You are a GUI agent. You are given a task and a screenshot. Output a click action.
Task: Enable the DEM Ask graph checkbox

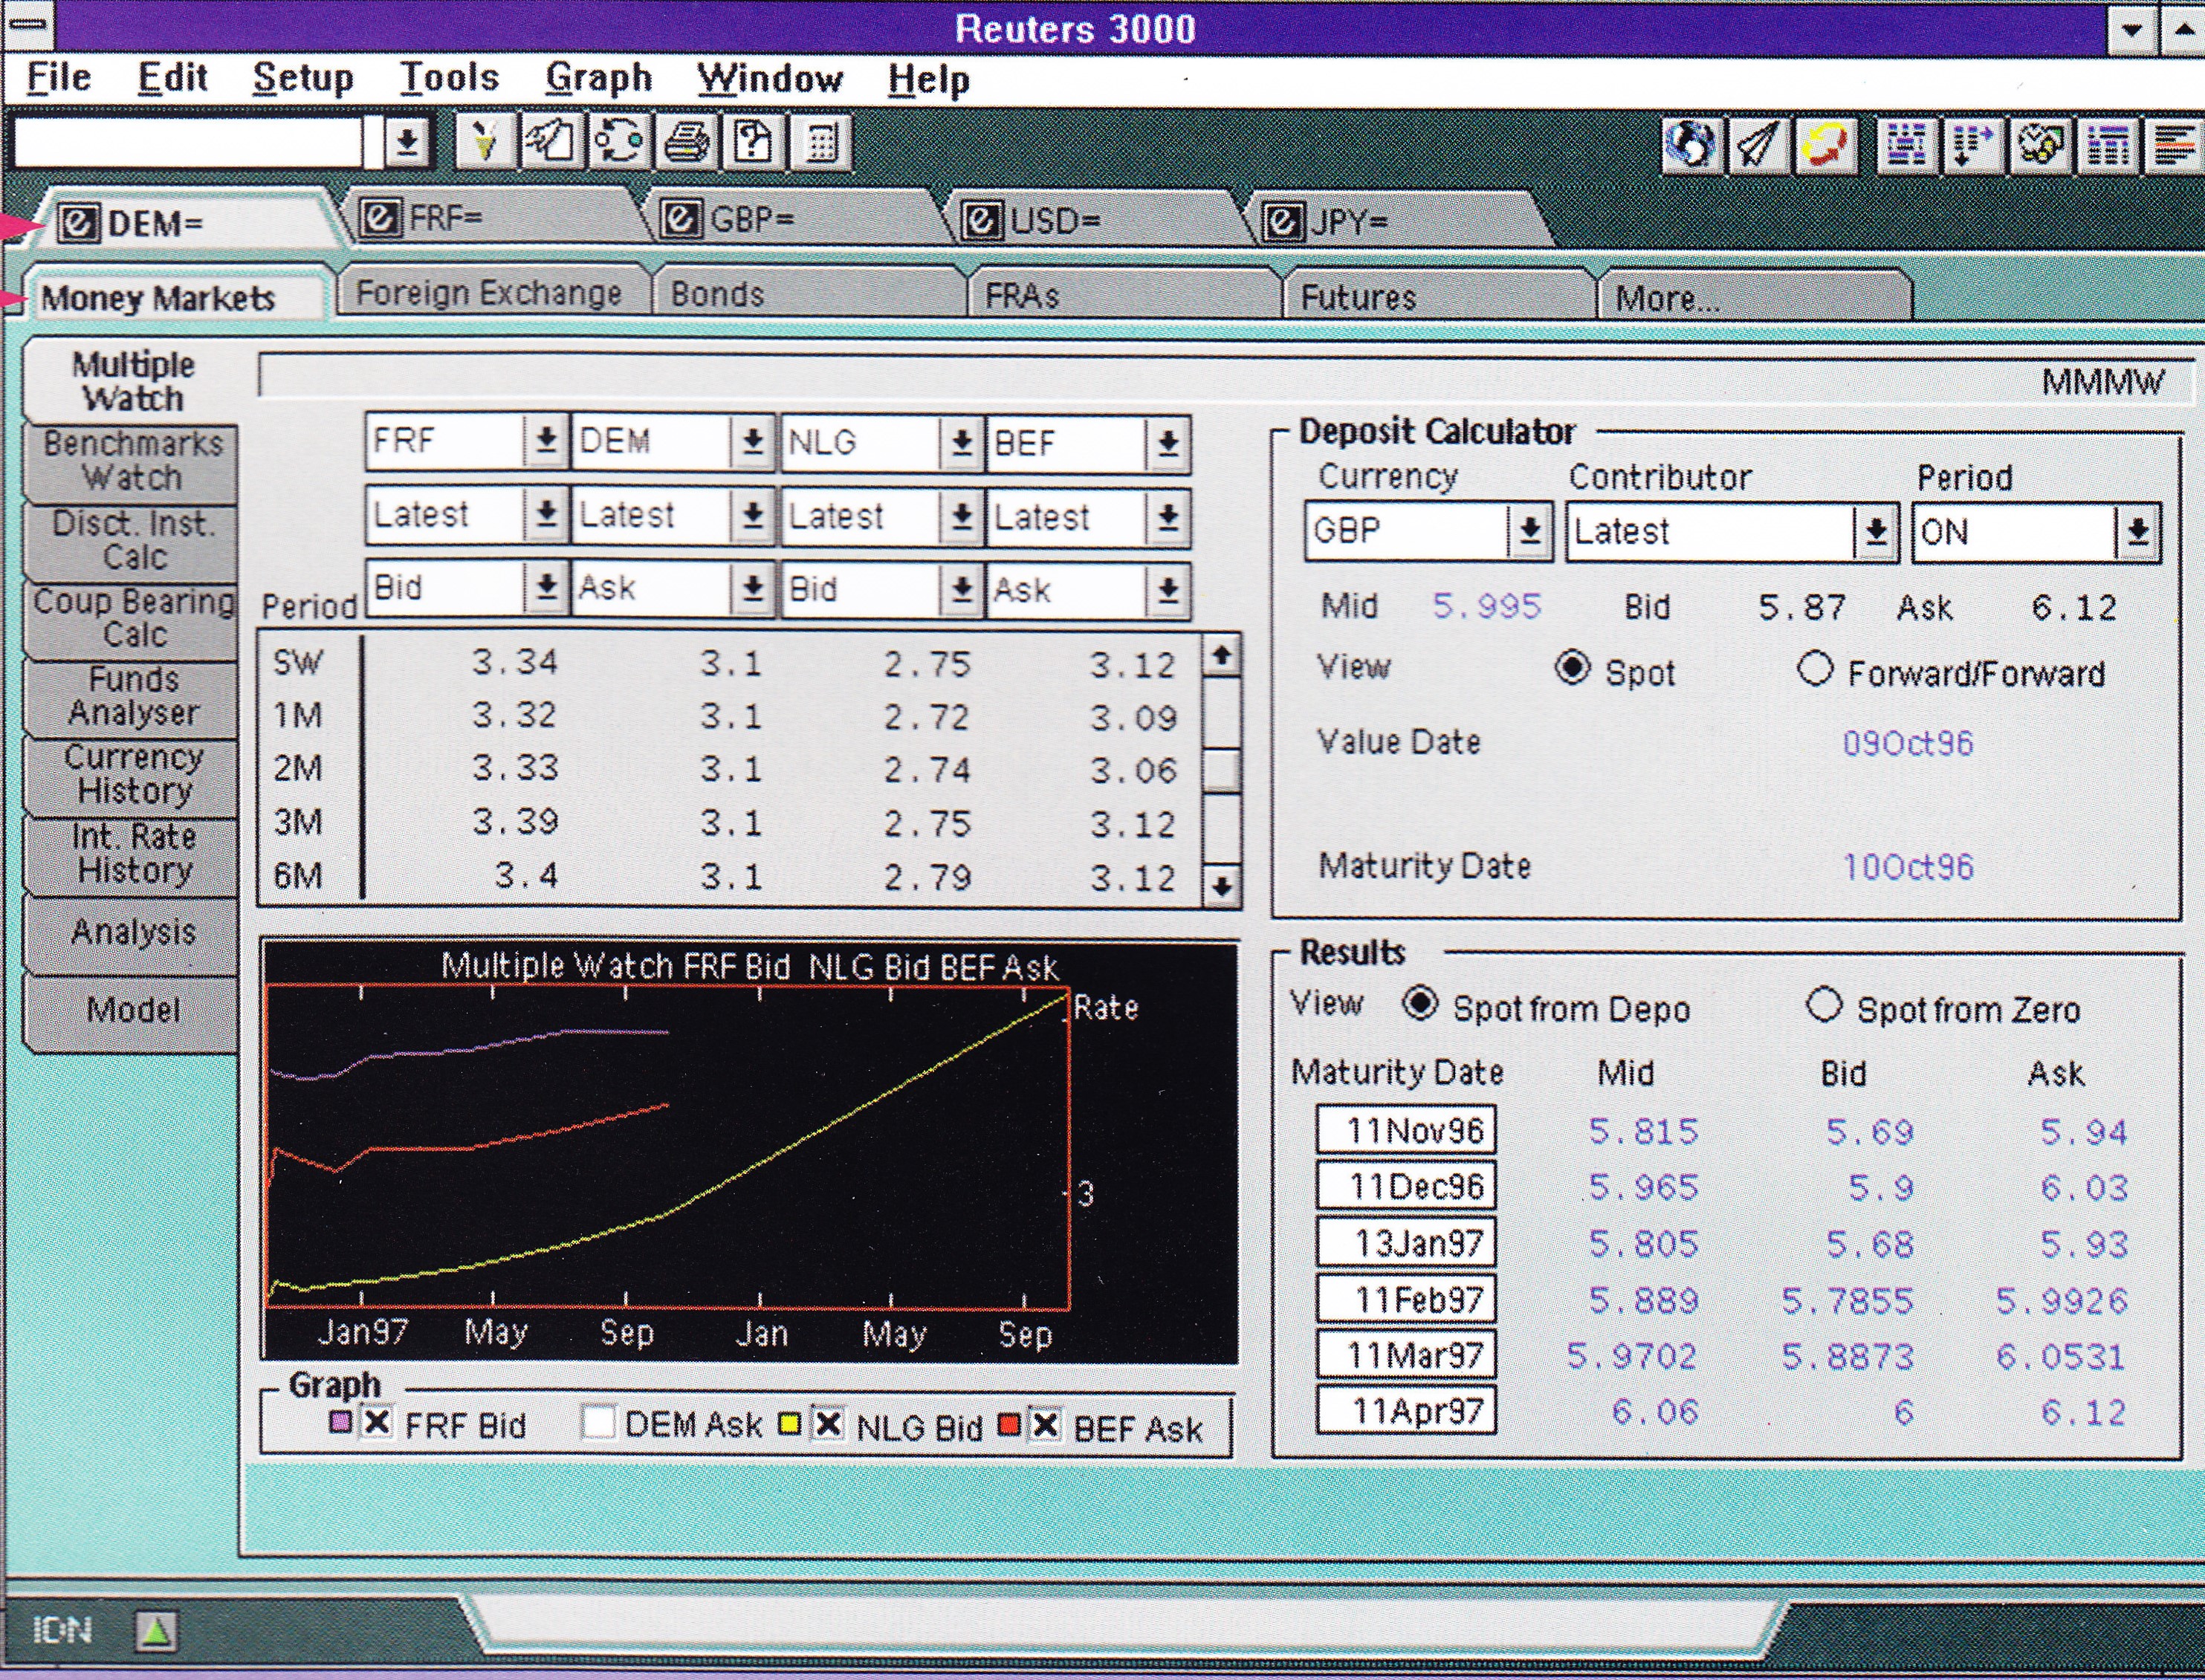598,1422
